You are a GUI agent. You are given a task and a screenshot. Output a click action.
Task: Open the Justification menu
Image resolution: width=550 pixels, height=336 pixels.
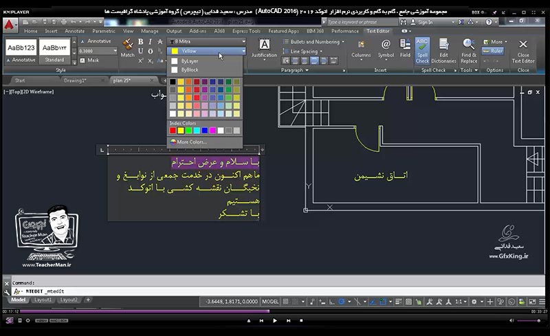[264, 48]
